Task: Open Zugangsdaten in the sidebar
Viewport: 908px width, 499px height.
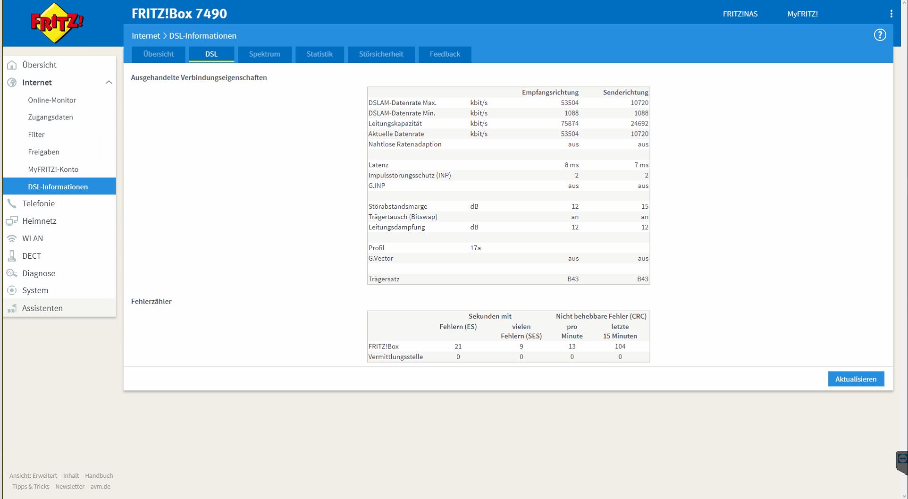Action: click(x=50, y=117)
